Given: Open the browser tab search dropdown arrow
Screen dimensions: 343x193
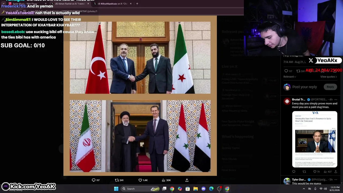Looking at the screenshot, I should 3,4.
